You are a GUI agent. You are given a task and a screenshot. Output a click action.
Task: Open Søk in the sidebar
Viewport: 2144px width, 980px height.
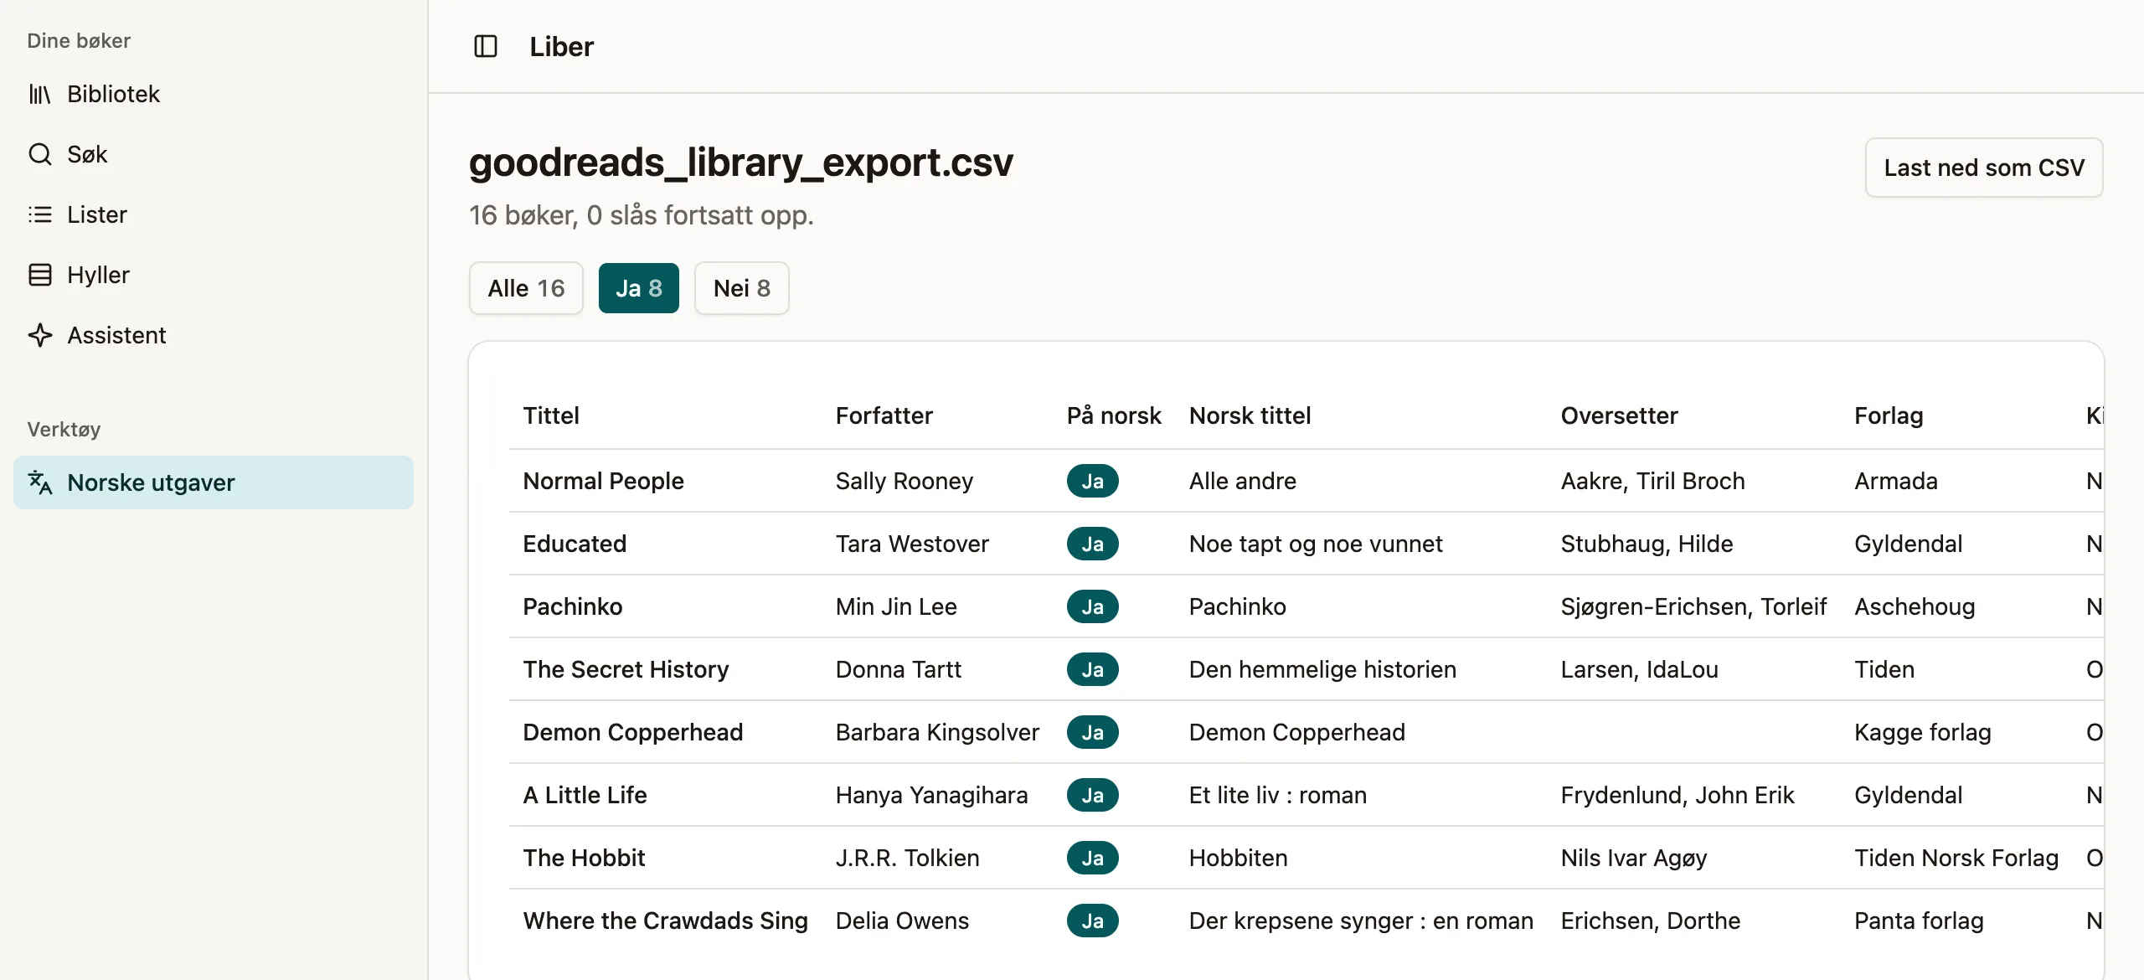(x=214, y=154)
